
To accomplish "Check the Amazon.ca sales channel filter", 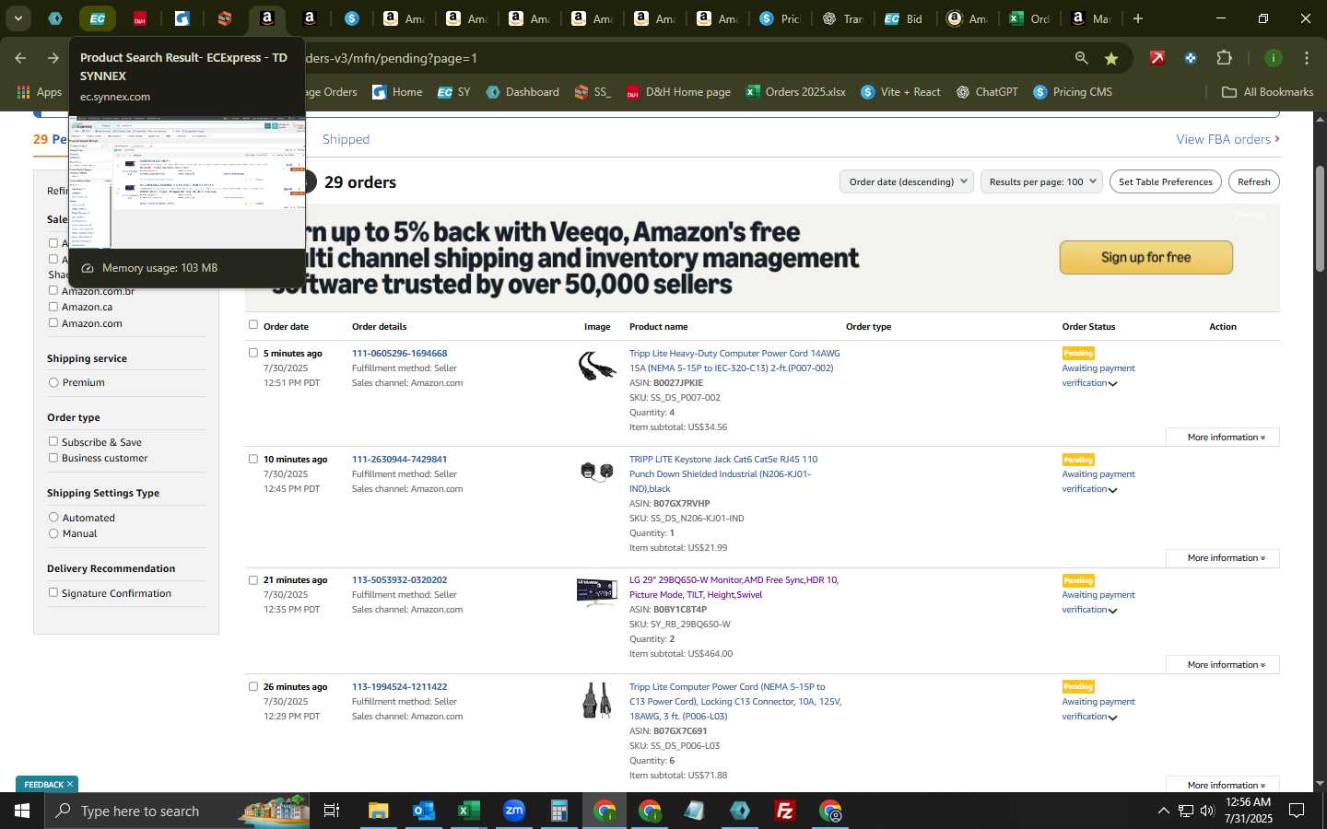I will coord(53,307).
